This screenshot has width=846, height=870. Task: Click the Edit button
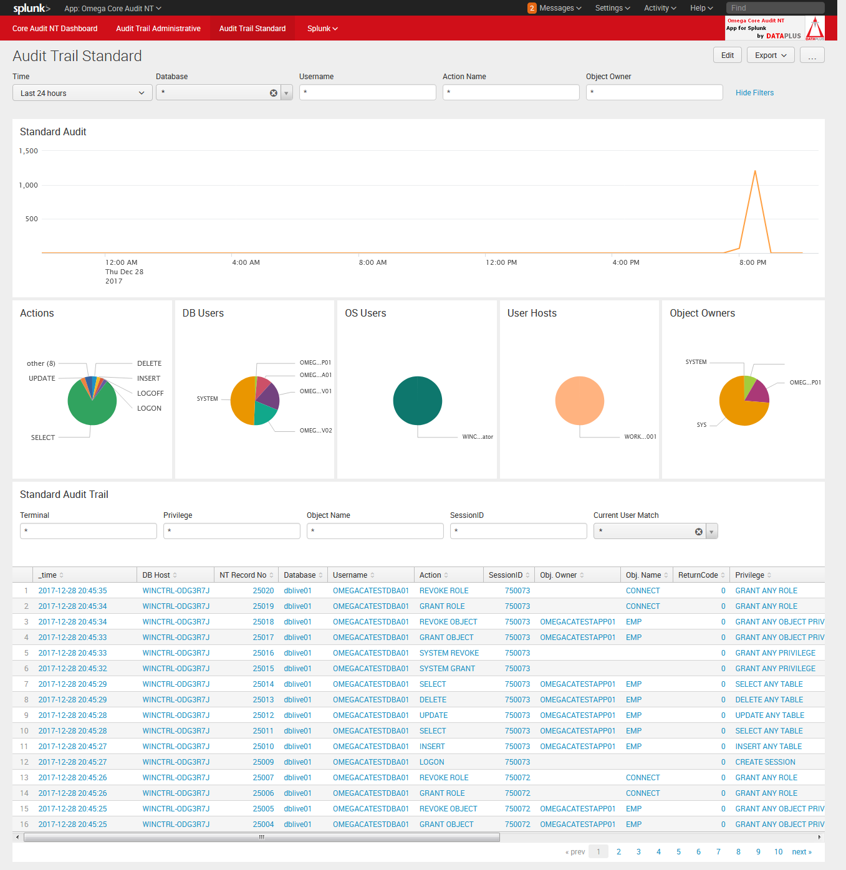727,55
